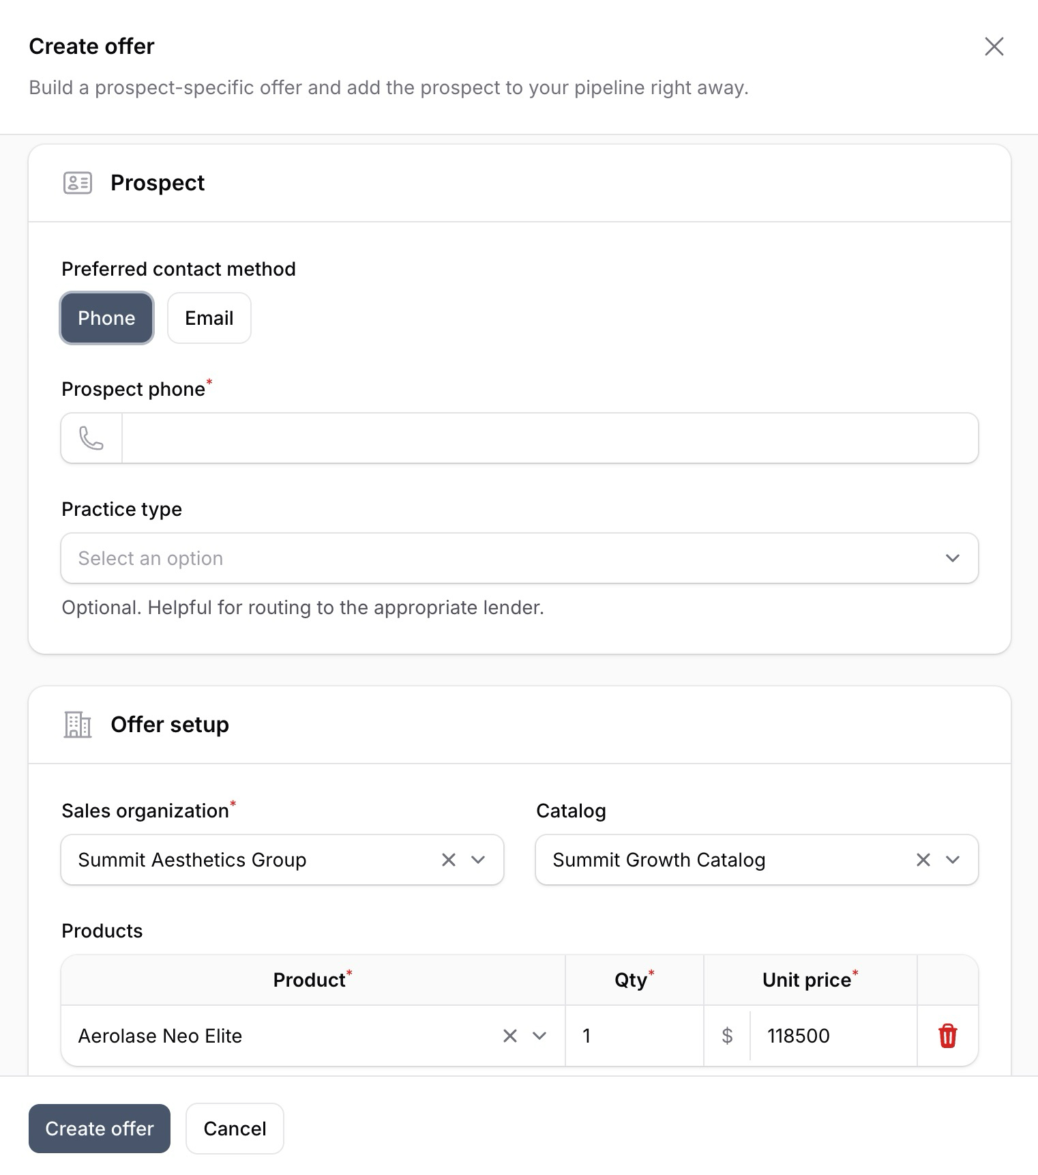
Task: Click the pipeline description subtitle
Action: [389, 88]
